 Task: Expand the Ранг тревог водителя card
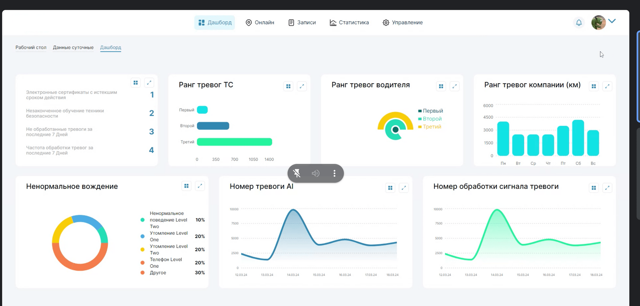[454, 86]
